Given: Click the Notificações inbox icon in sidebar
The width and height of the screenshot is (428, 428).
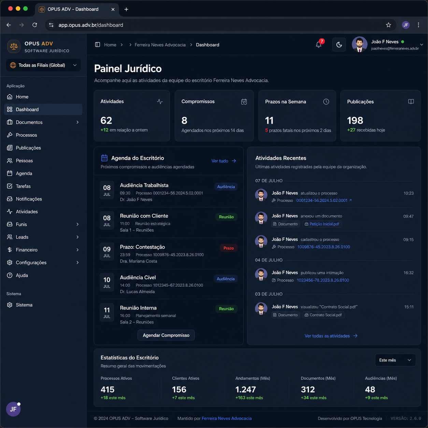Looking at the screenshot, I should (10, 199).
